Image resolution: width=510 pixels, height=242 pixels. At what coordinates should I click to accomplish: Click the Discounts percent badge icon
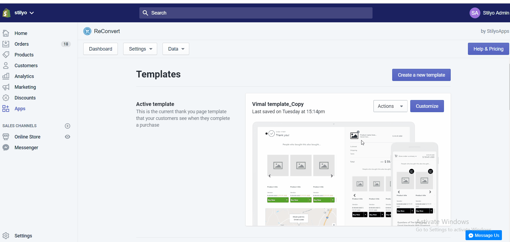pyautogui.click(x=6, y=98)
